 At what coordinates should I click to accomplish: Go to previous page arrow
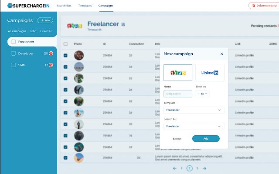(174, 168)
